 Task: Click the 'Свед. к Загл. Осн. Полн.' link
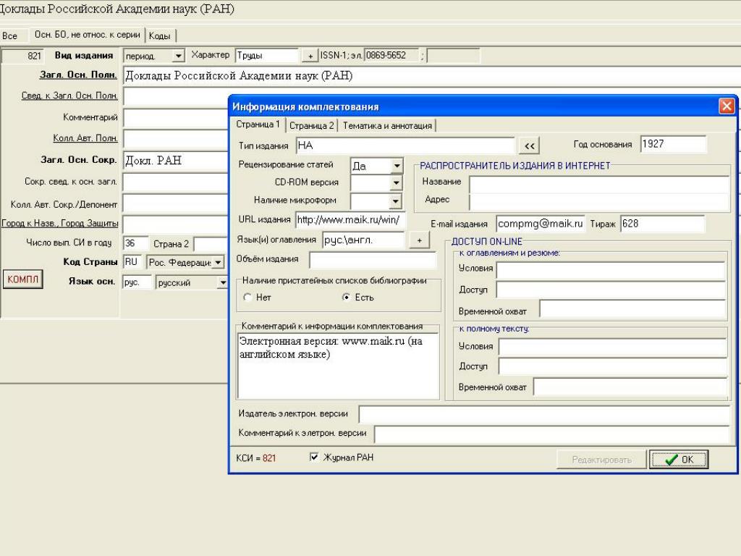click(69, 96)
